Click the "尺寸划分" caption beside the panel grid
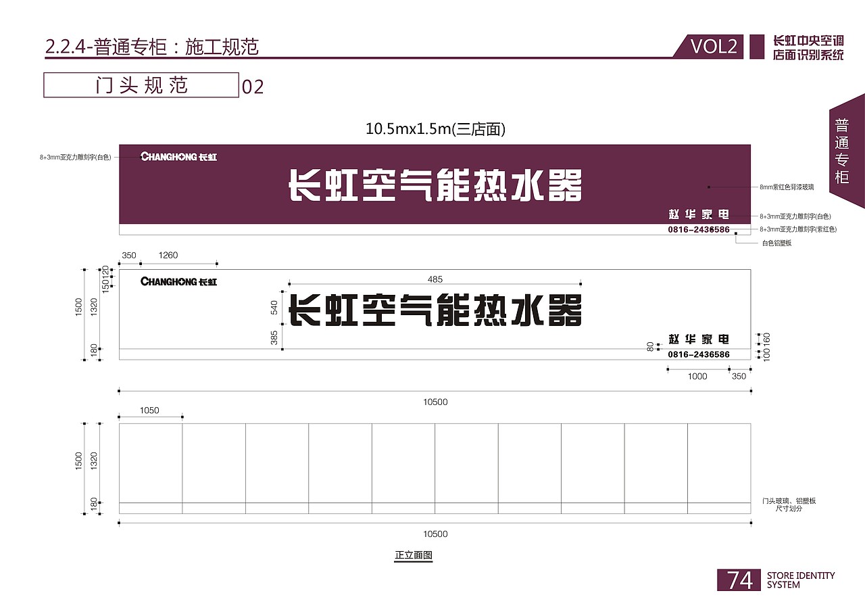 789,509
